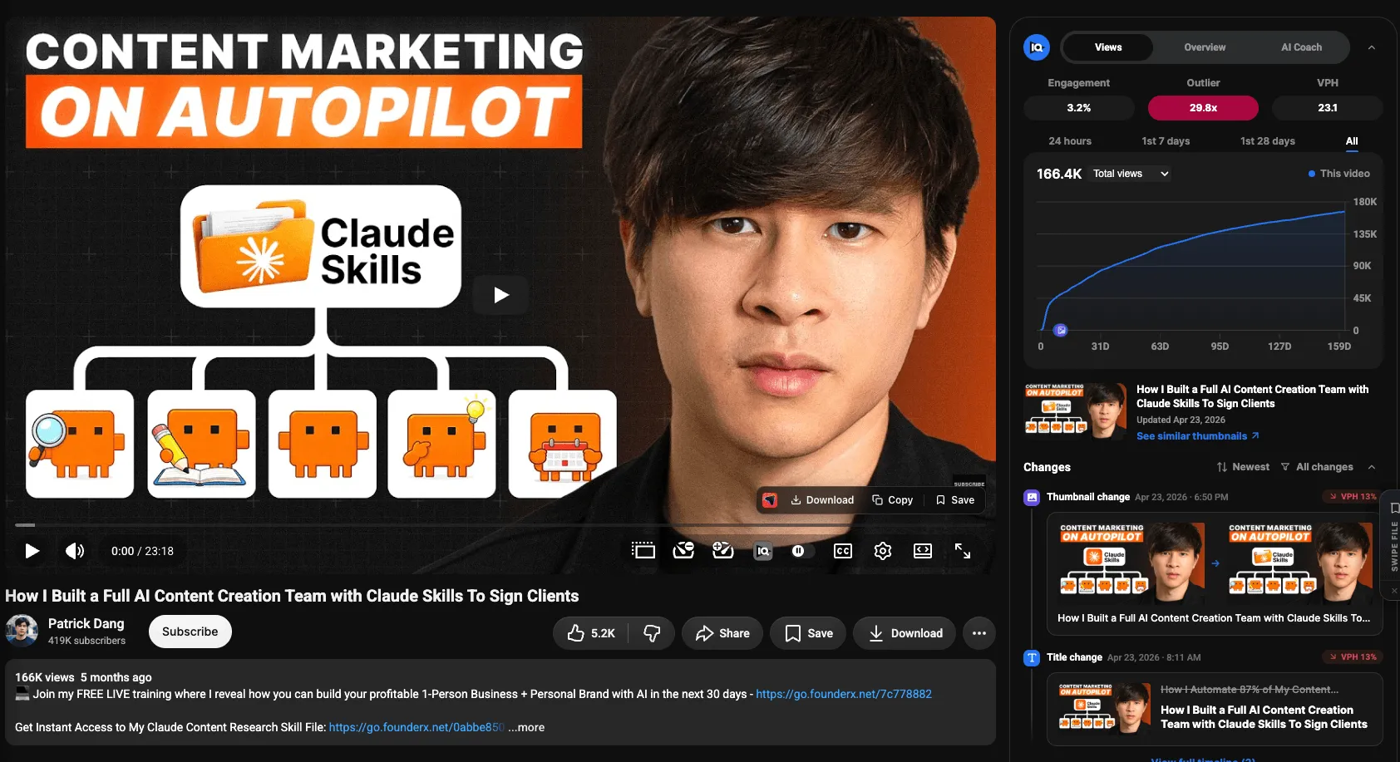Save the video to a playlist
Screen dimensions: 1400x762
808,633
